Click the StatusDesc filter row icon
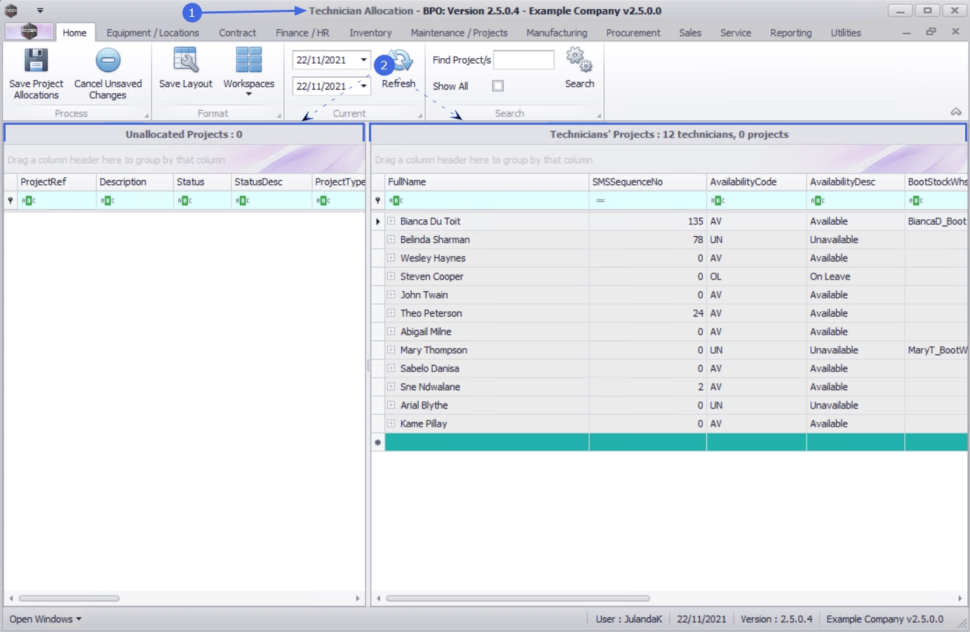 (243, 200)
